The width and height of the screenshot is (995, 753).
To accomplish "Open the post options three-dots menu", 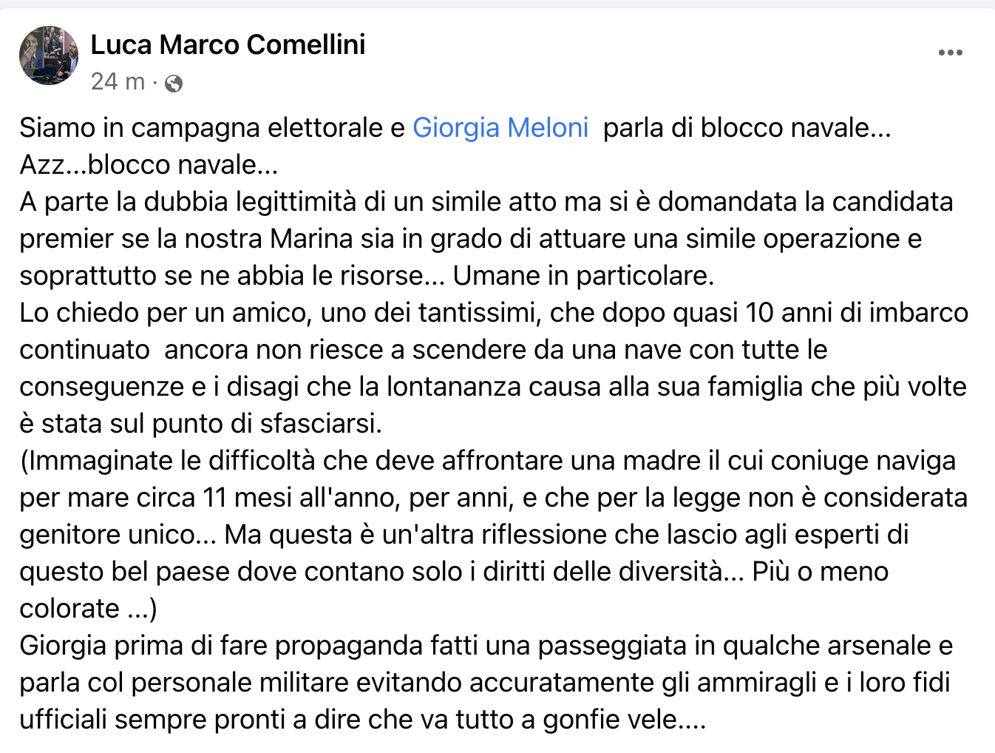I will click(x=950, y=53).
